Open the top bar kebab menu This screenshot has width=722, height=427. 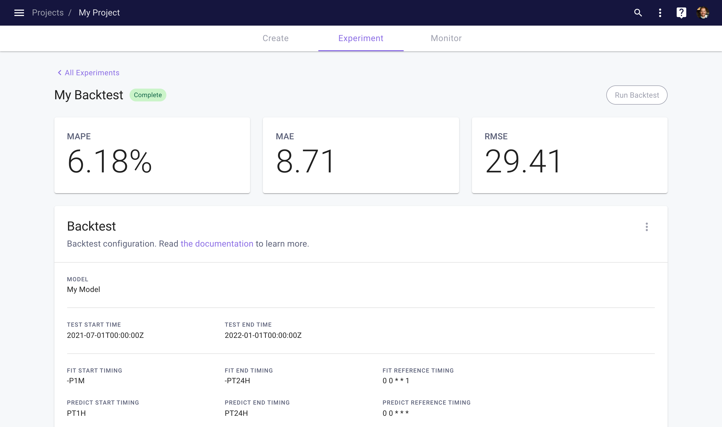coord(660,13)
